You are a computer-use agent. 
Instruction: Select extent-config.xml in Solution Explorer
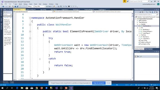click(146, 42)
